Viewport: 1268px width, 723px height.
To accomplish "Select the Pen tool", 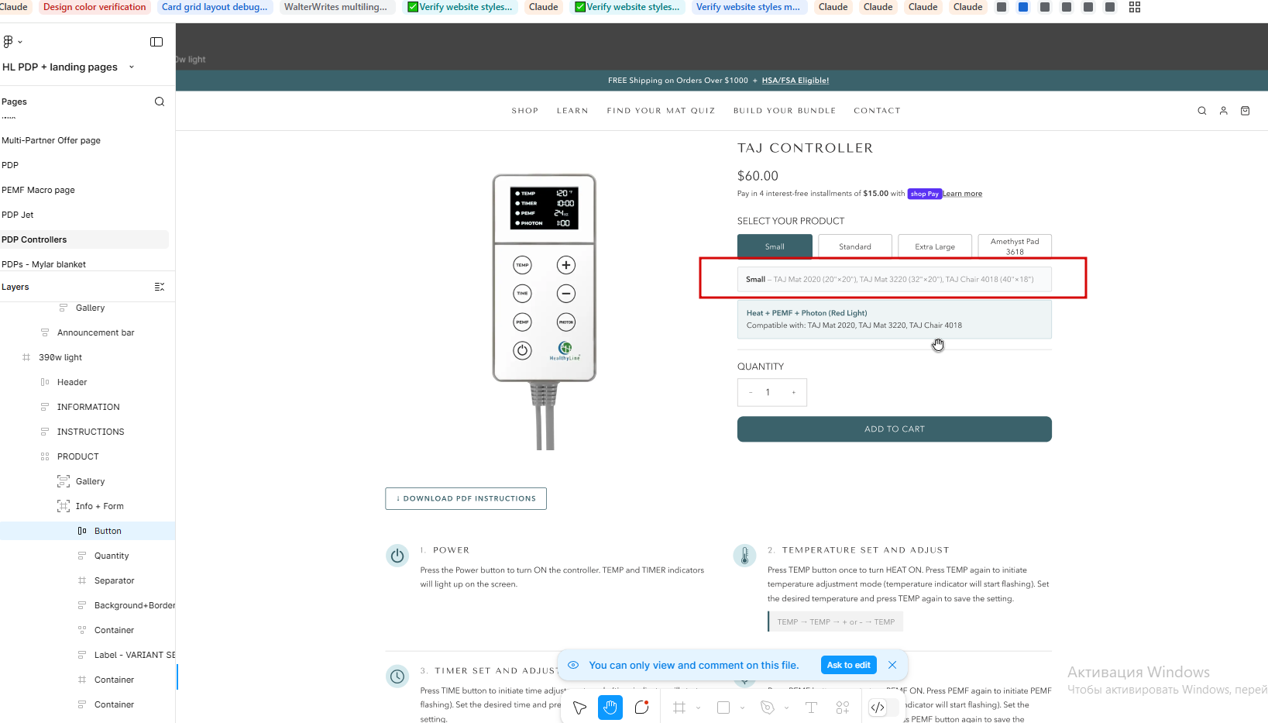I will [768, 708].
